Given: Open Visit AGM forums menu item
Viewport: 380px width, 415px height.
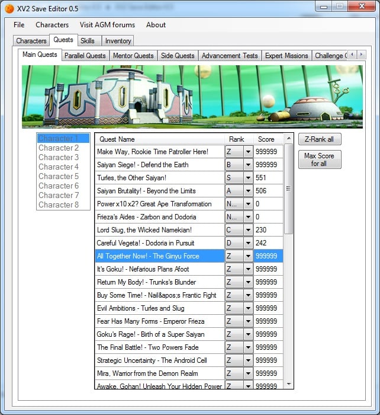Looking at the screenshot, I should point(107,25).
